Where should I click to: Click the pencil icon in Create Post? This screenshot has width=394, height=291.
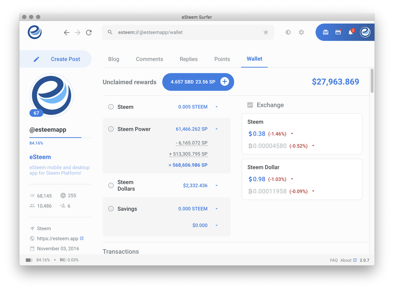(x=36, y=59)
